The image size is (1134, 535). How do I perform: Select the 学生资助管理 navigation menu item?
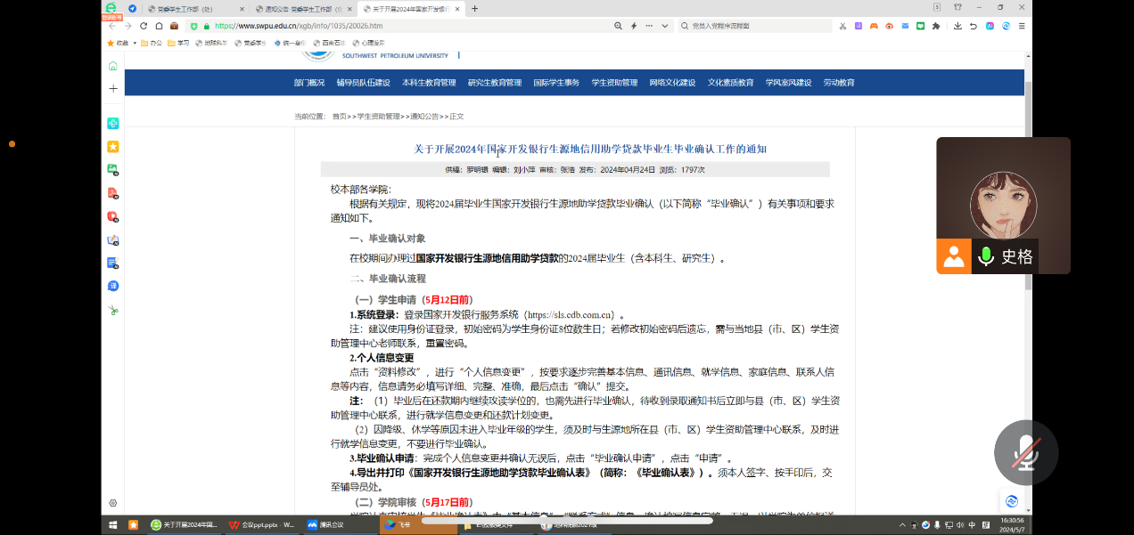tap(614, 83)
